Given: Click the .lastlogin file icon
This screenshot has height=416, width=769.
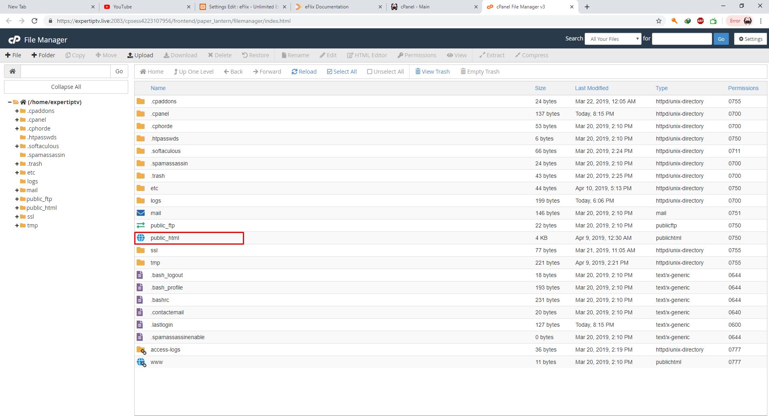Looking at the screenshot, I should [140, 325].
